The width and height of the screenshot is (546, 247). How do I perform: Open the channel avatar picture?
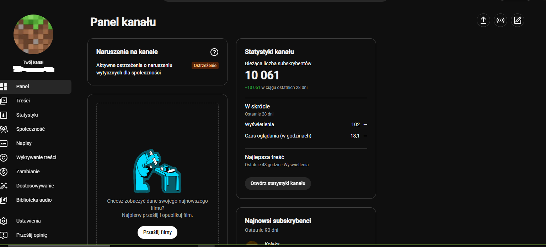coord(33,34)
